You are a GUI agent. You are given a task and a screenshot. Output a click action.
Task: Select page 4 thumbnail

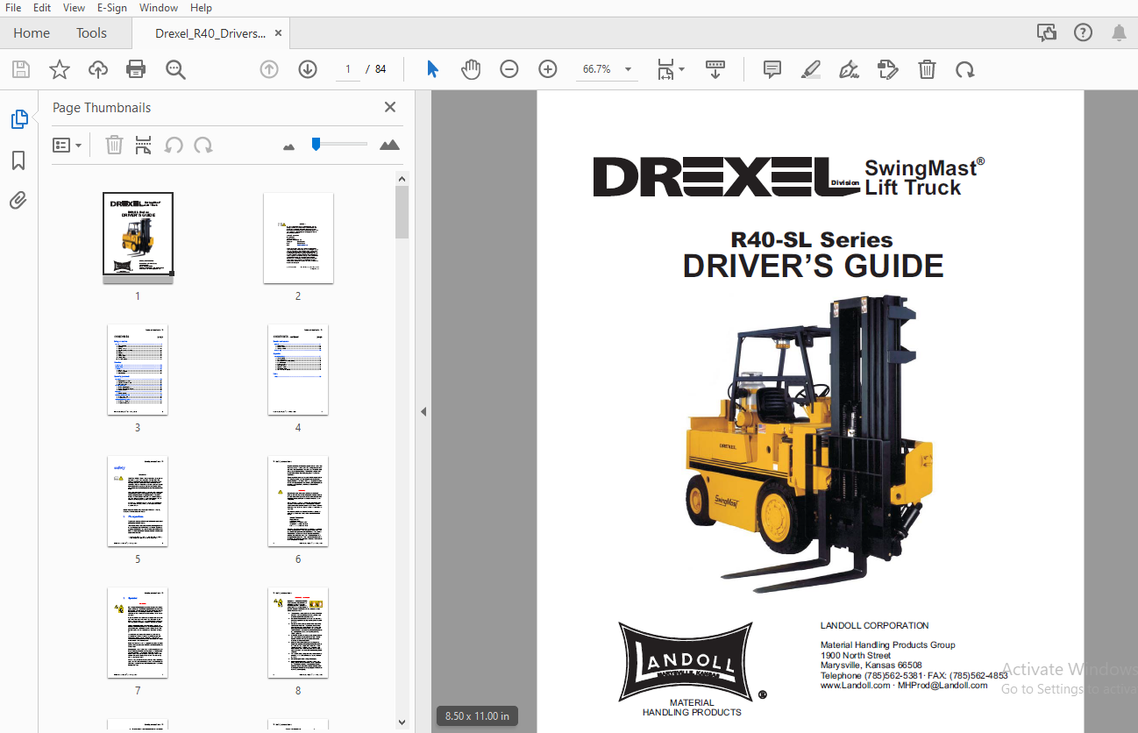pos(298,369)
